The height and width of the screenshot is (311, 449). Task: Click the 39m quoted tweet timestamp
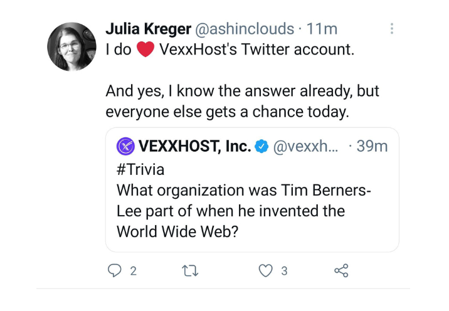tap(372, 147)
